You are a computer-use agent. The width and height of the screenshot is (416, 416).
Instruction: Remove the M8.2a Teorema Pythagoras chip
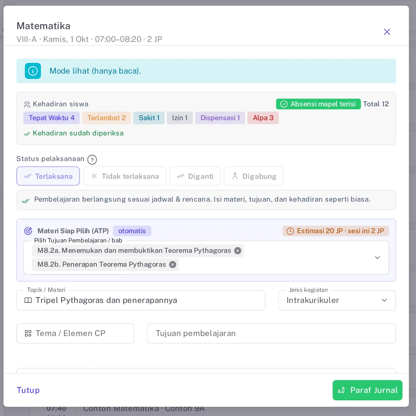click(238, 251)
